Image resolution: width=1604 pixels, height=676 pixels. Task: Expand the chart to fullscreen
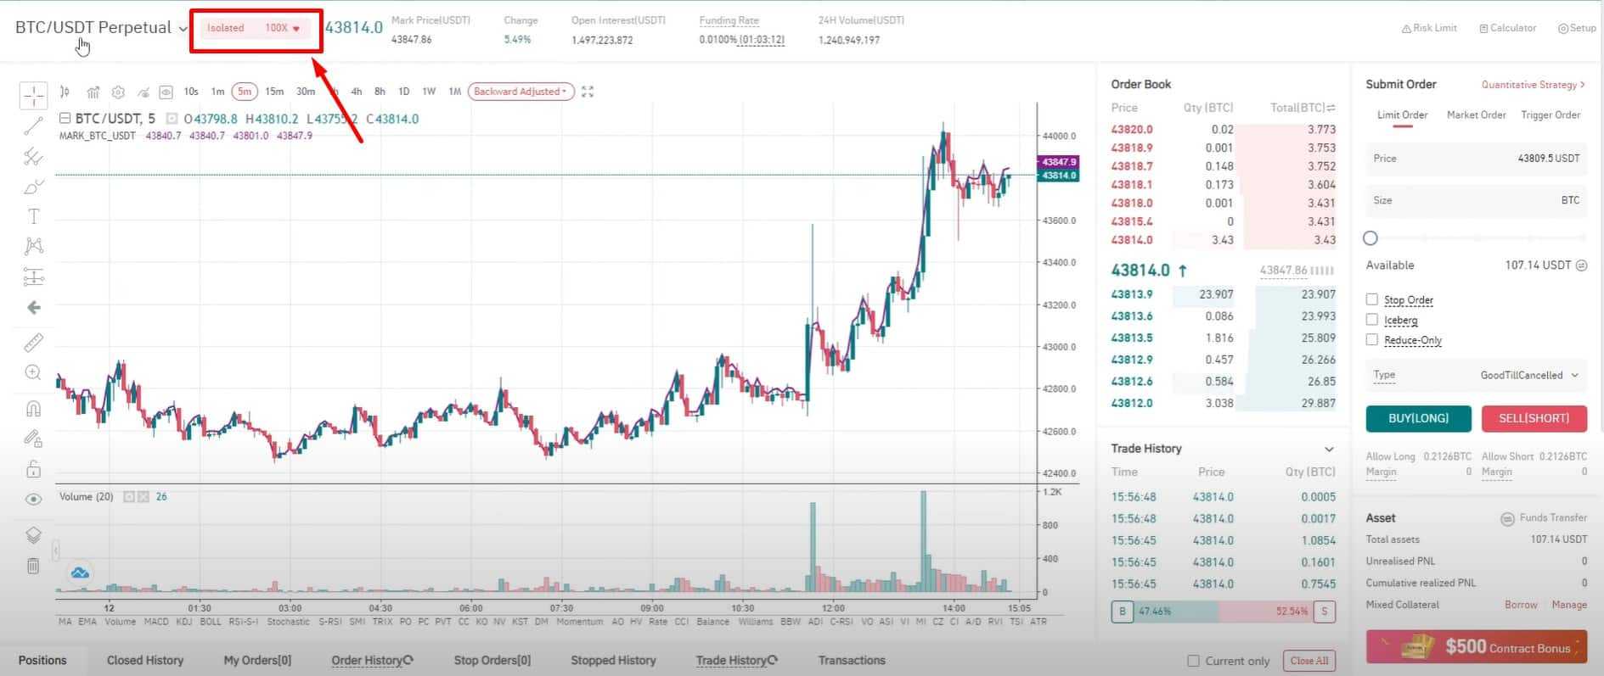pos(588,92)
